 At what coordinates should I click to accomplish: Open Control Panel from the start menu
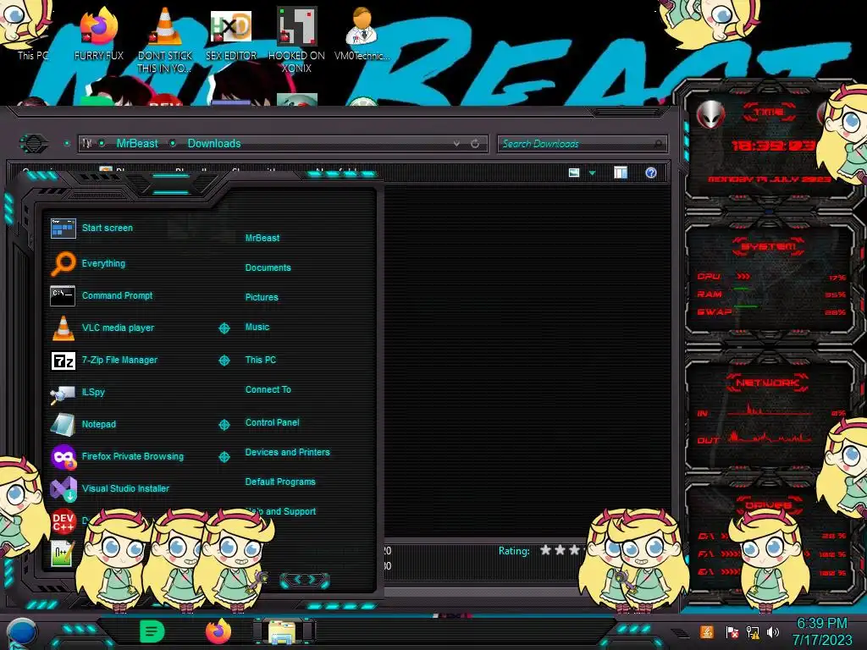click(x=272, y=422)
